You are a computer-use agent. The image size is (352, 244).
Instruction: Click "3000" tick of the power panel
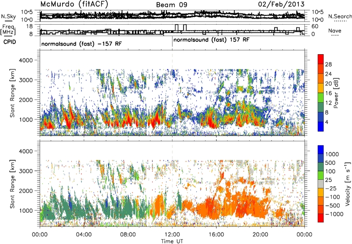[x=26, y=80]
